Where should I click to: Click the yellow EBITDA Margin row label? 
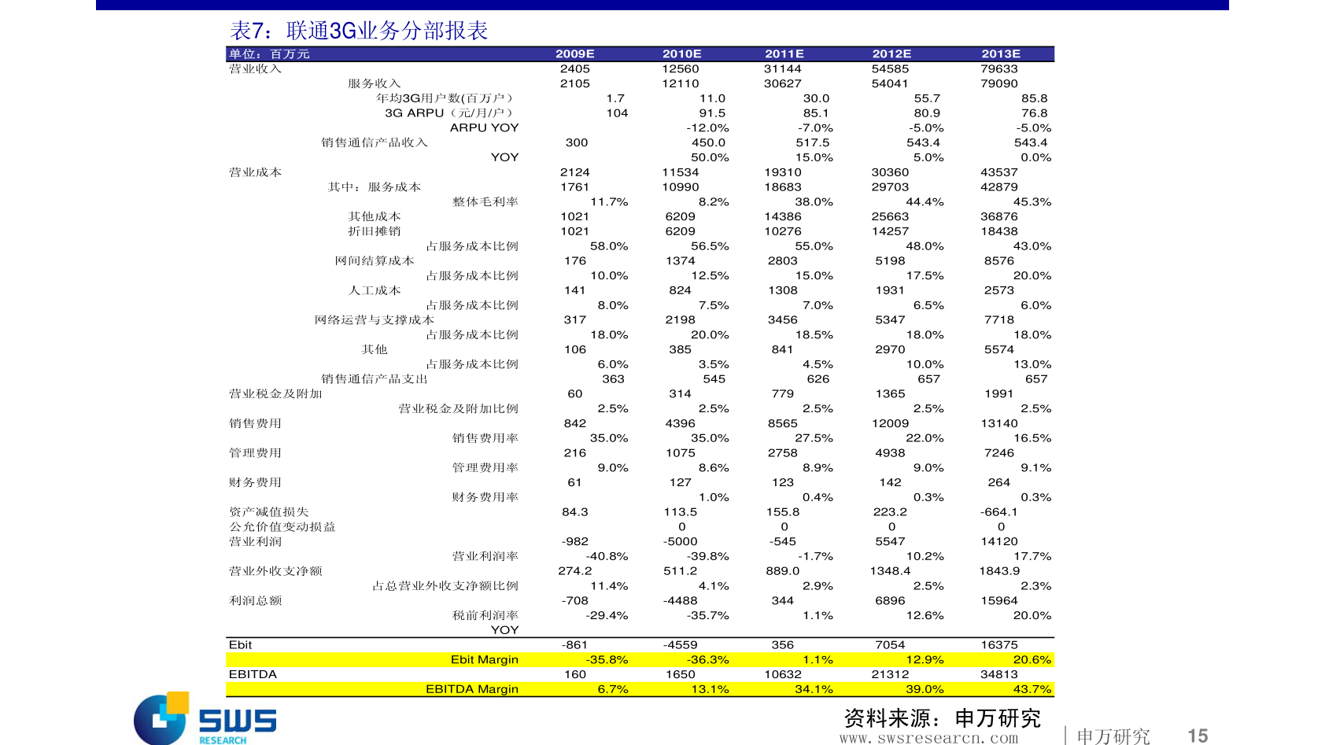472,689
